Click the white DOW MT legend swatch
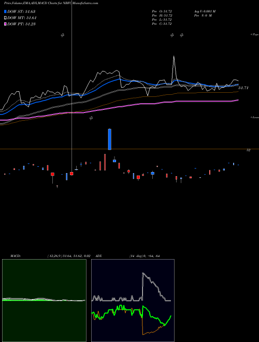Viewport: 259px width, 342px height. [x=5, y=18]
